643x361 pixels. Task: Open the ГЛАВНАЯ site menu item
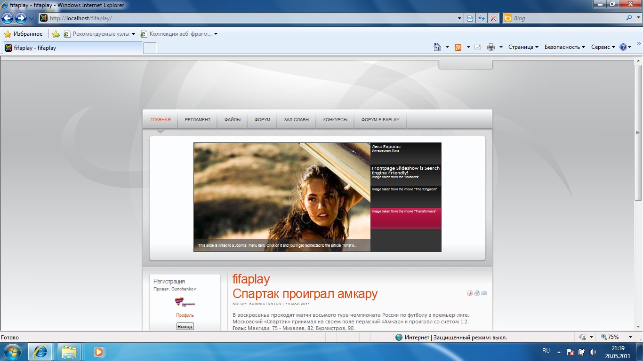click(x=161, y=119)
